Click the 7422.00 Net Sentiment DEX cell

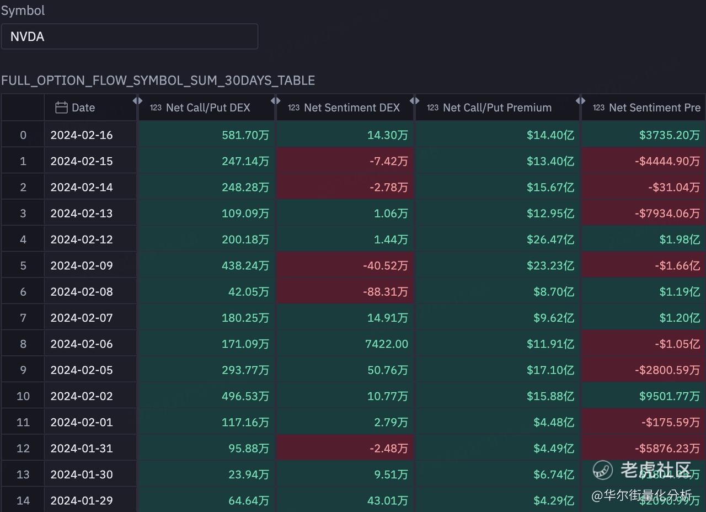coord(345,344)
